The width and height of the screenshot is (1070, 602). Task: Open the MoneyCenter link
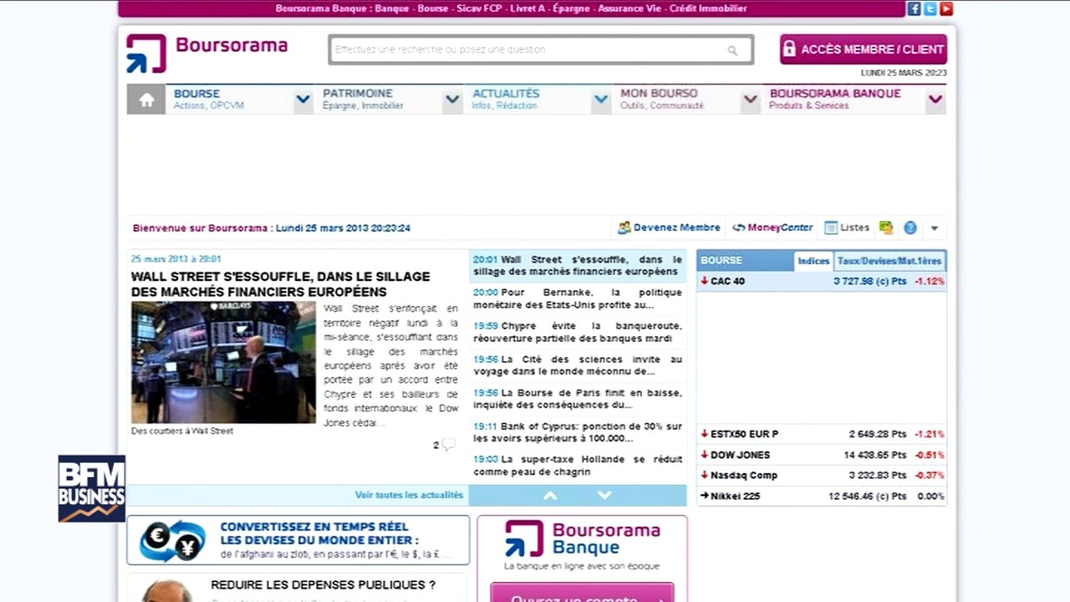[x=772, y=227]
